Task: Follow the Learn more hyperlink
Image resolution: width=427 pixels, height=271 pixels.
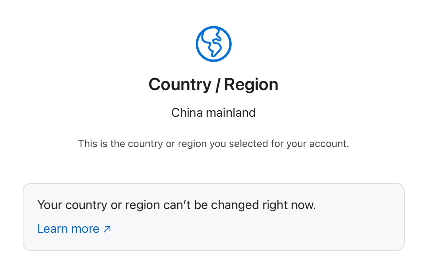Action: tap(68, 228)
